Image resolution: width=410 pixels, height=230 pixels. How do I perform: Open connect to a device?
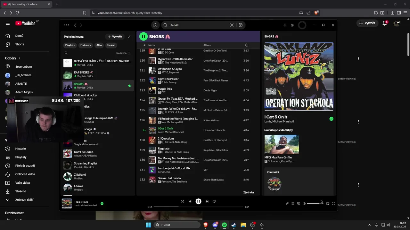pyautogui.click(x=299, y=203)
